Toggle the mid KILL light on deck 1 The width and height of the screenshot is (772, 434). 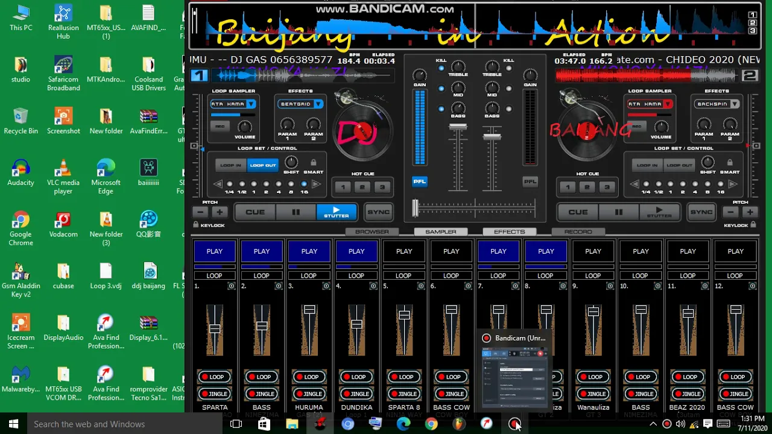pos(441,89)
